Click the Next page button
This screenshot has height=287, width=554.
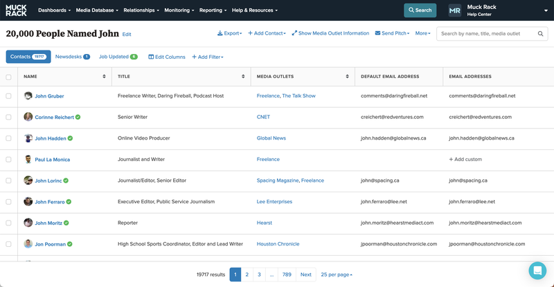[x=306, y=275]
